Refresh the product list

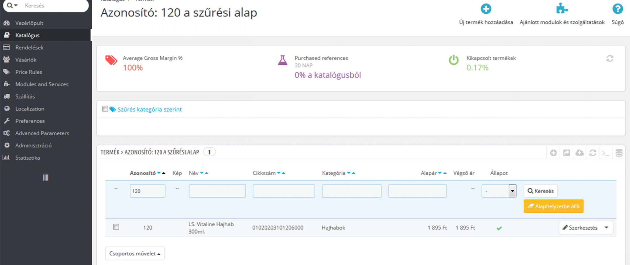coord(593,153)
